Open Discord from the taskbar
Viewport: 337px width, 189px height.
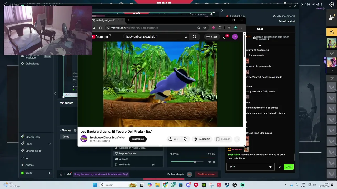pyautogui.click(x=189, y=185)
